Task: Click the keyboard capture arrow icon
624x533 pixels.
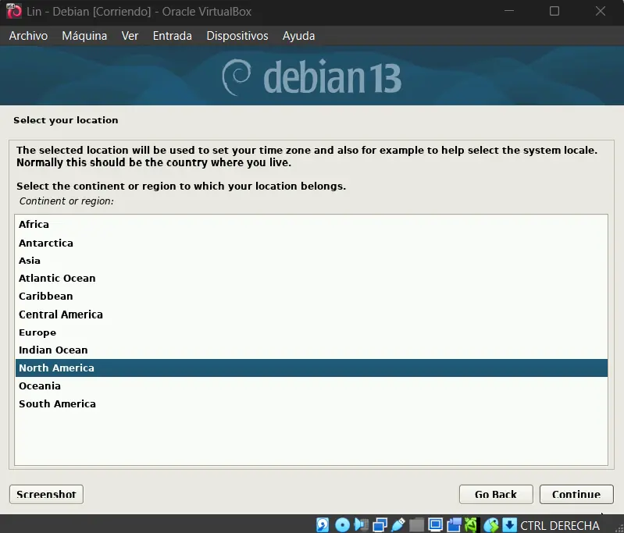Action: coord(509,524)
